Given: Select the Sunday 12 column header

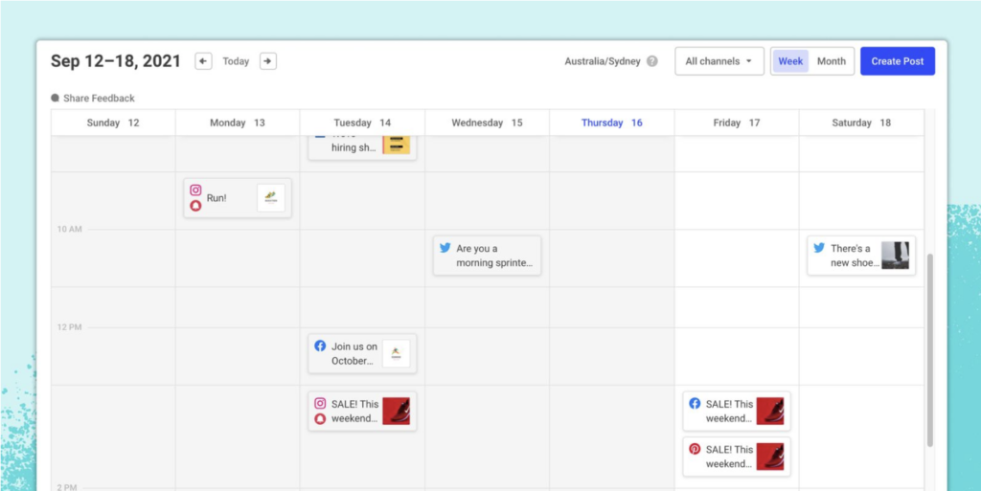Looking at the screenshot, I should tap(113, 123).
